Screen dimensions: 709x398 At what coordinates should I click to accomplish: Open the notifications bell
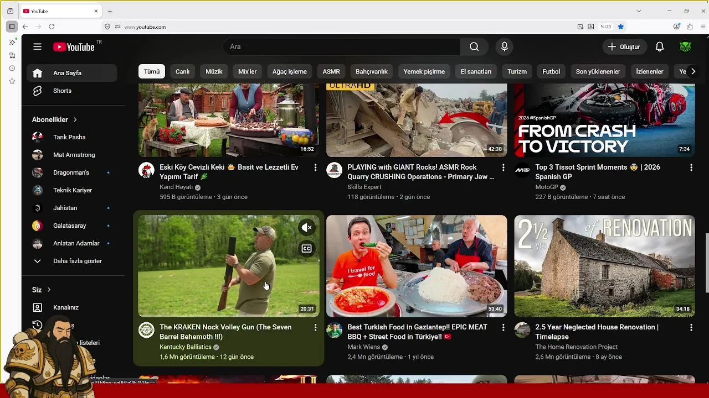[659, 47]
